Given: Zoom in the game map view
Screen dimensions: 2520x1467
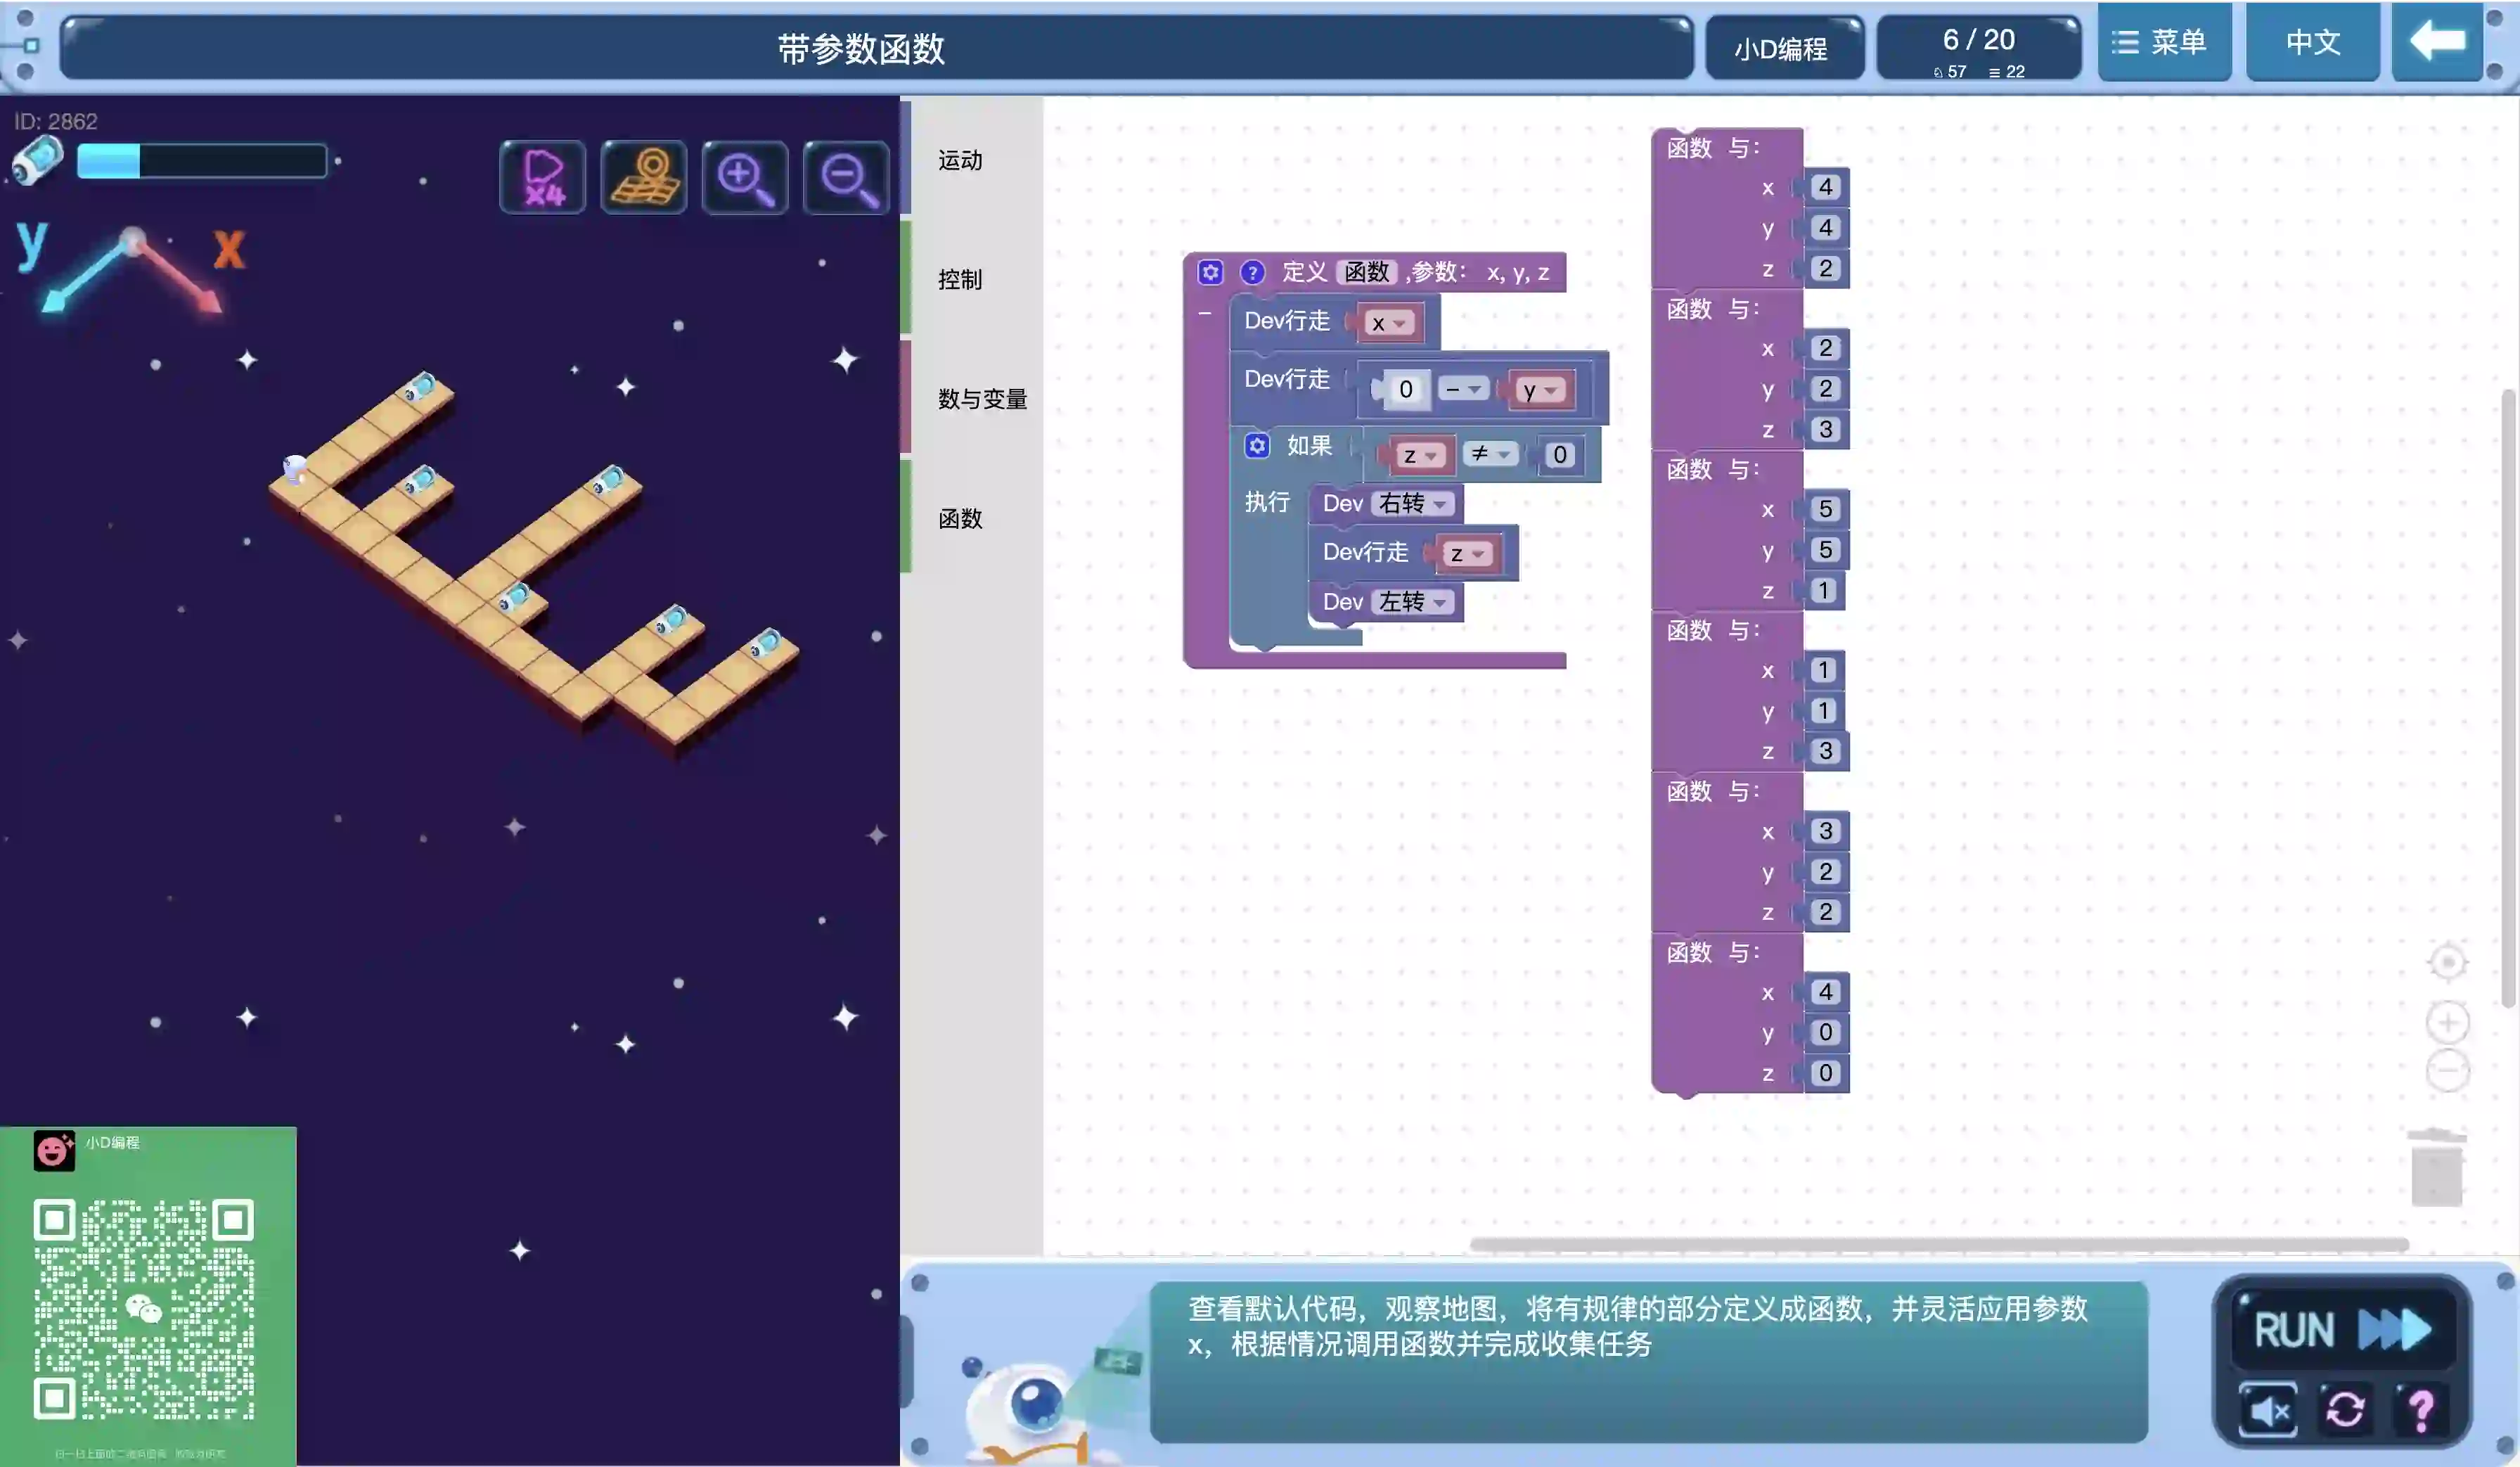Looking at the screenshot, I should 745,178.
